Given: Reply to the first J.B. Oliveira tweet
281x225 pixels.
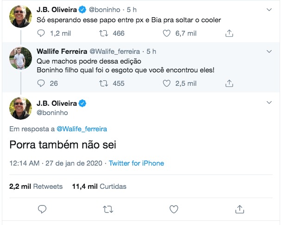Looking at the screenshot, I should (41, 33).
